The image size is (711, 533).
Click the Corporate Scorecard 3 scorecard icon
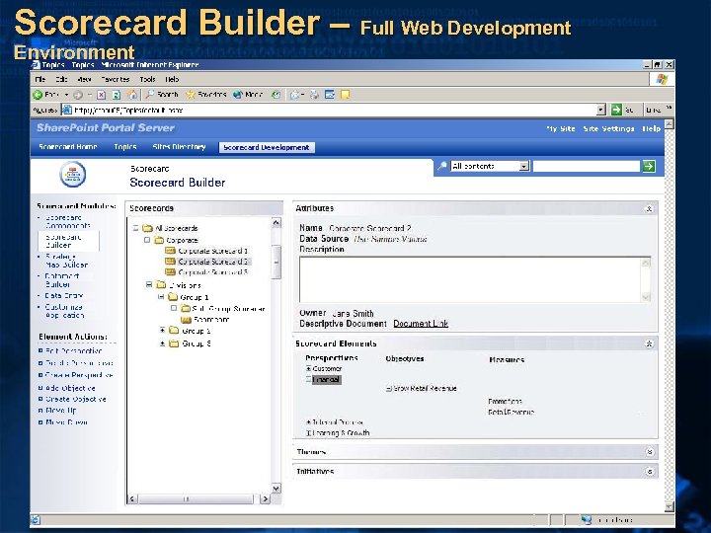(x=171, y=272)
